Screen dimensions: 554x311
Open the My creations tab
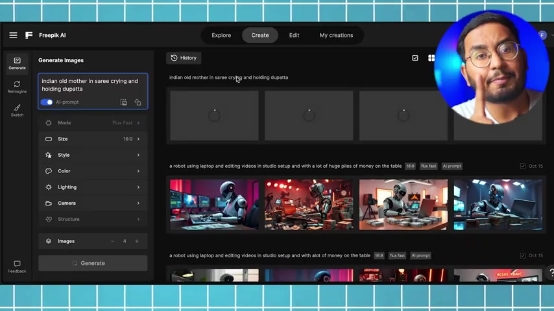pos(336,35)
